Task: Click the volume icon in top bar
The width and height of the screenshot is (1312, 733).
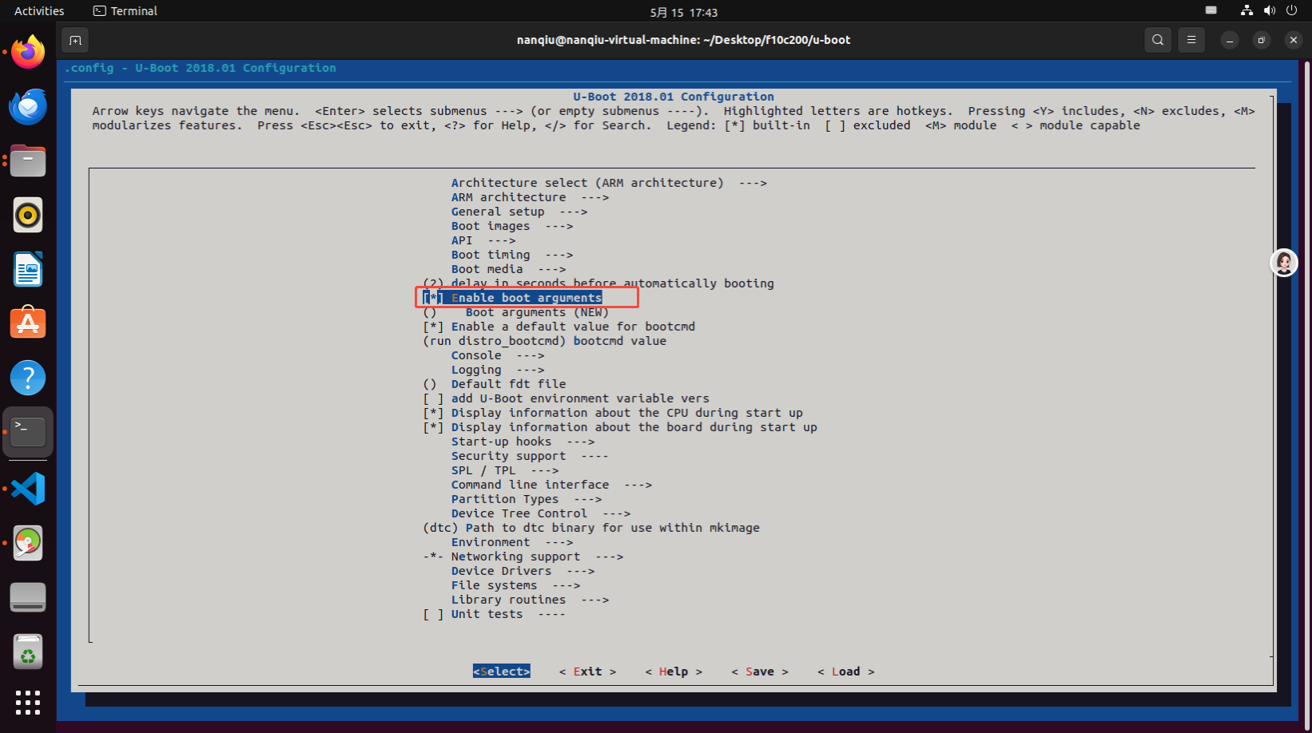Action: pos(1269,10)
